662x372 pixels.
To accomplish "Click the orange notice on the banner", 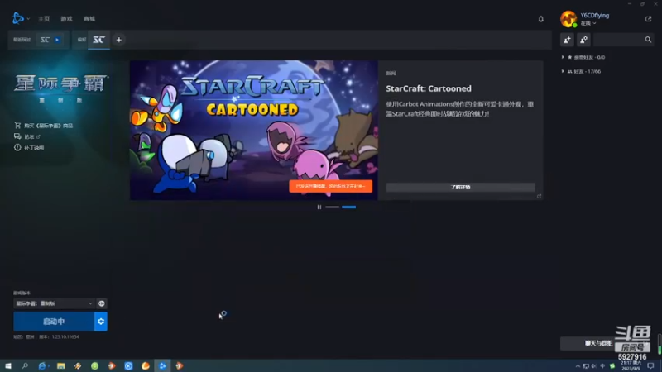I will click(x=330, y=186).
